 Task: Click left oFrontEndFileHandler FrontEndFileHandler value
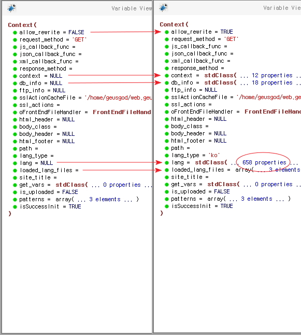tap(122, 112)
